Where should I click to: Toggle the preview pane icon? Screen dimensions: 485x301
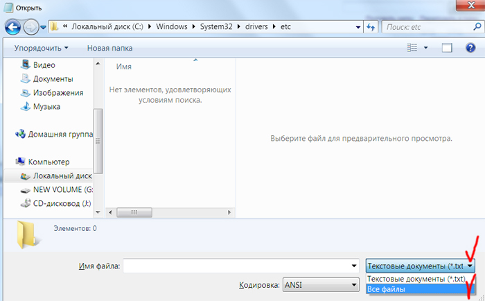(x=447, y=48)
